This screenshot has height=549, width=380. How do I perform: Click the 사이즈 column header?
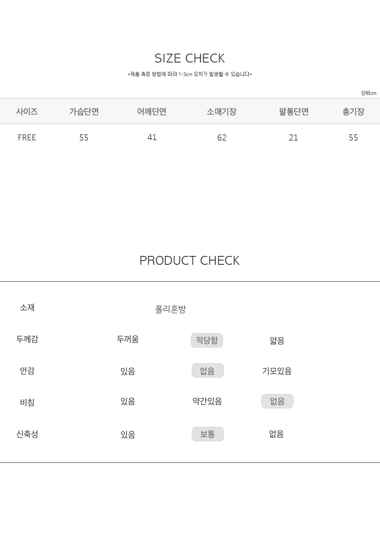point(27,111)
